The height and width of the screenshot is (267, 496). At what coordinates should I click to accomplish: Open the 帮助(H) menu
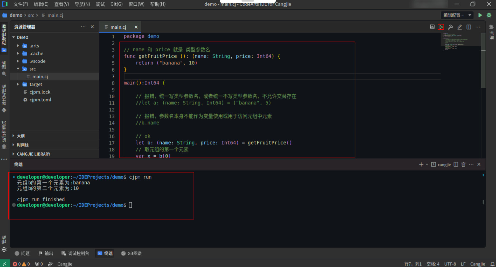click(158, 4)
